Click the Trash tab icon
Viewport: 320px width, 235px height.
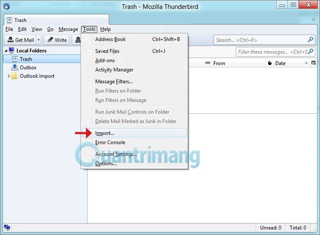(9, 20)
